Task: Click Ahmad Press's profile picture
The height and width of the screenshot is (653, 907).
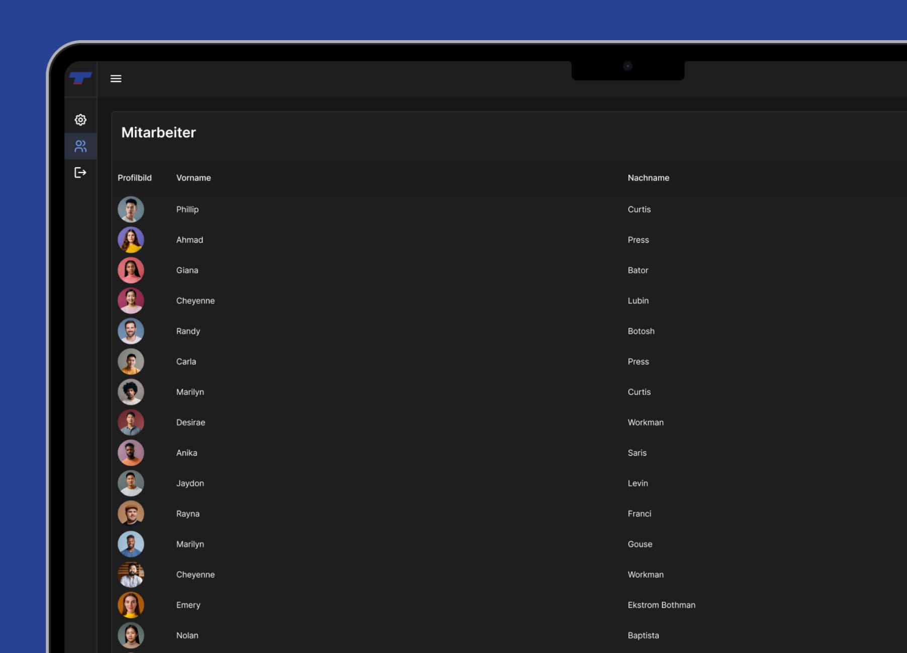Action: tap(131, 240)
